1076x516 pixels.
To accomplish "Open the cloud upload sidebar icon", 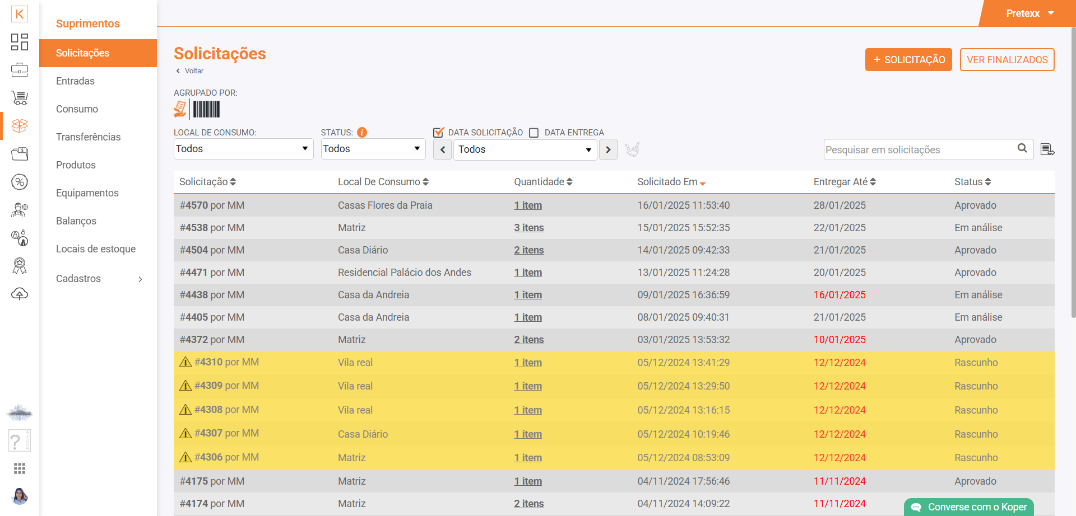I will click(x=20, y=294).
